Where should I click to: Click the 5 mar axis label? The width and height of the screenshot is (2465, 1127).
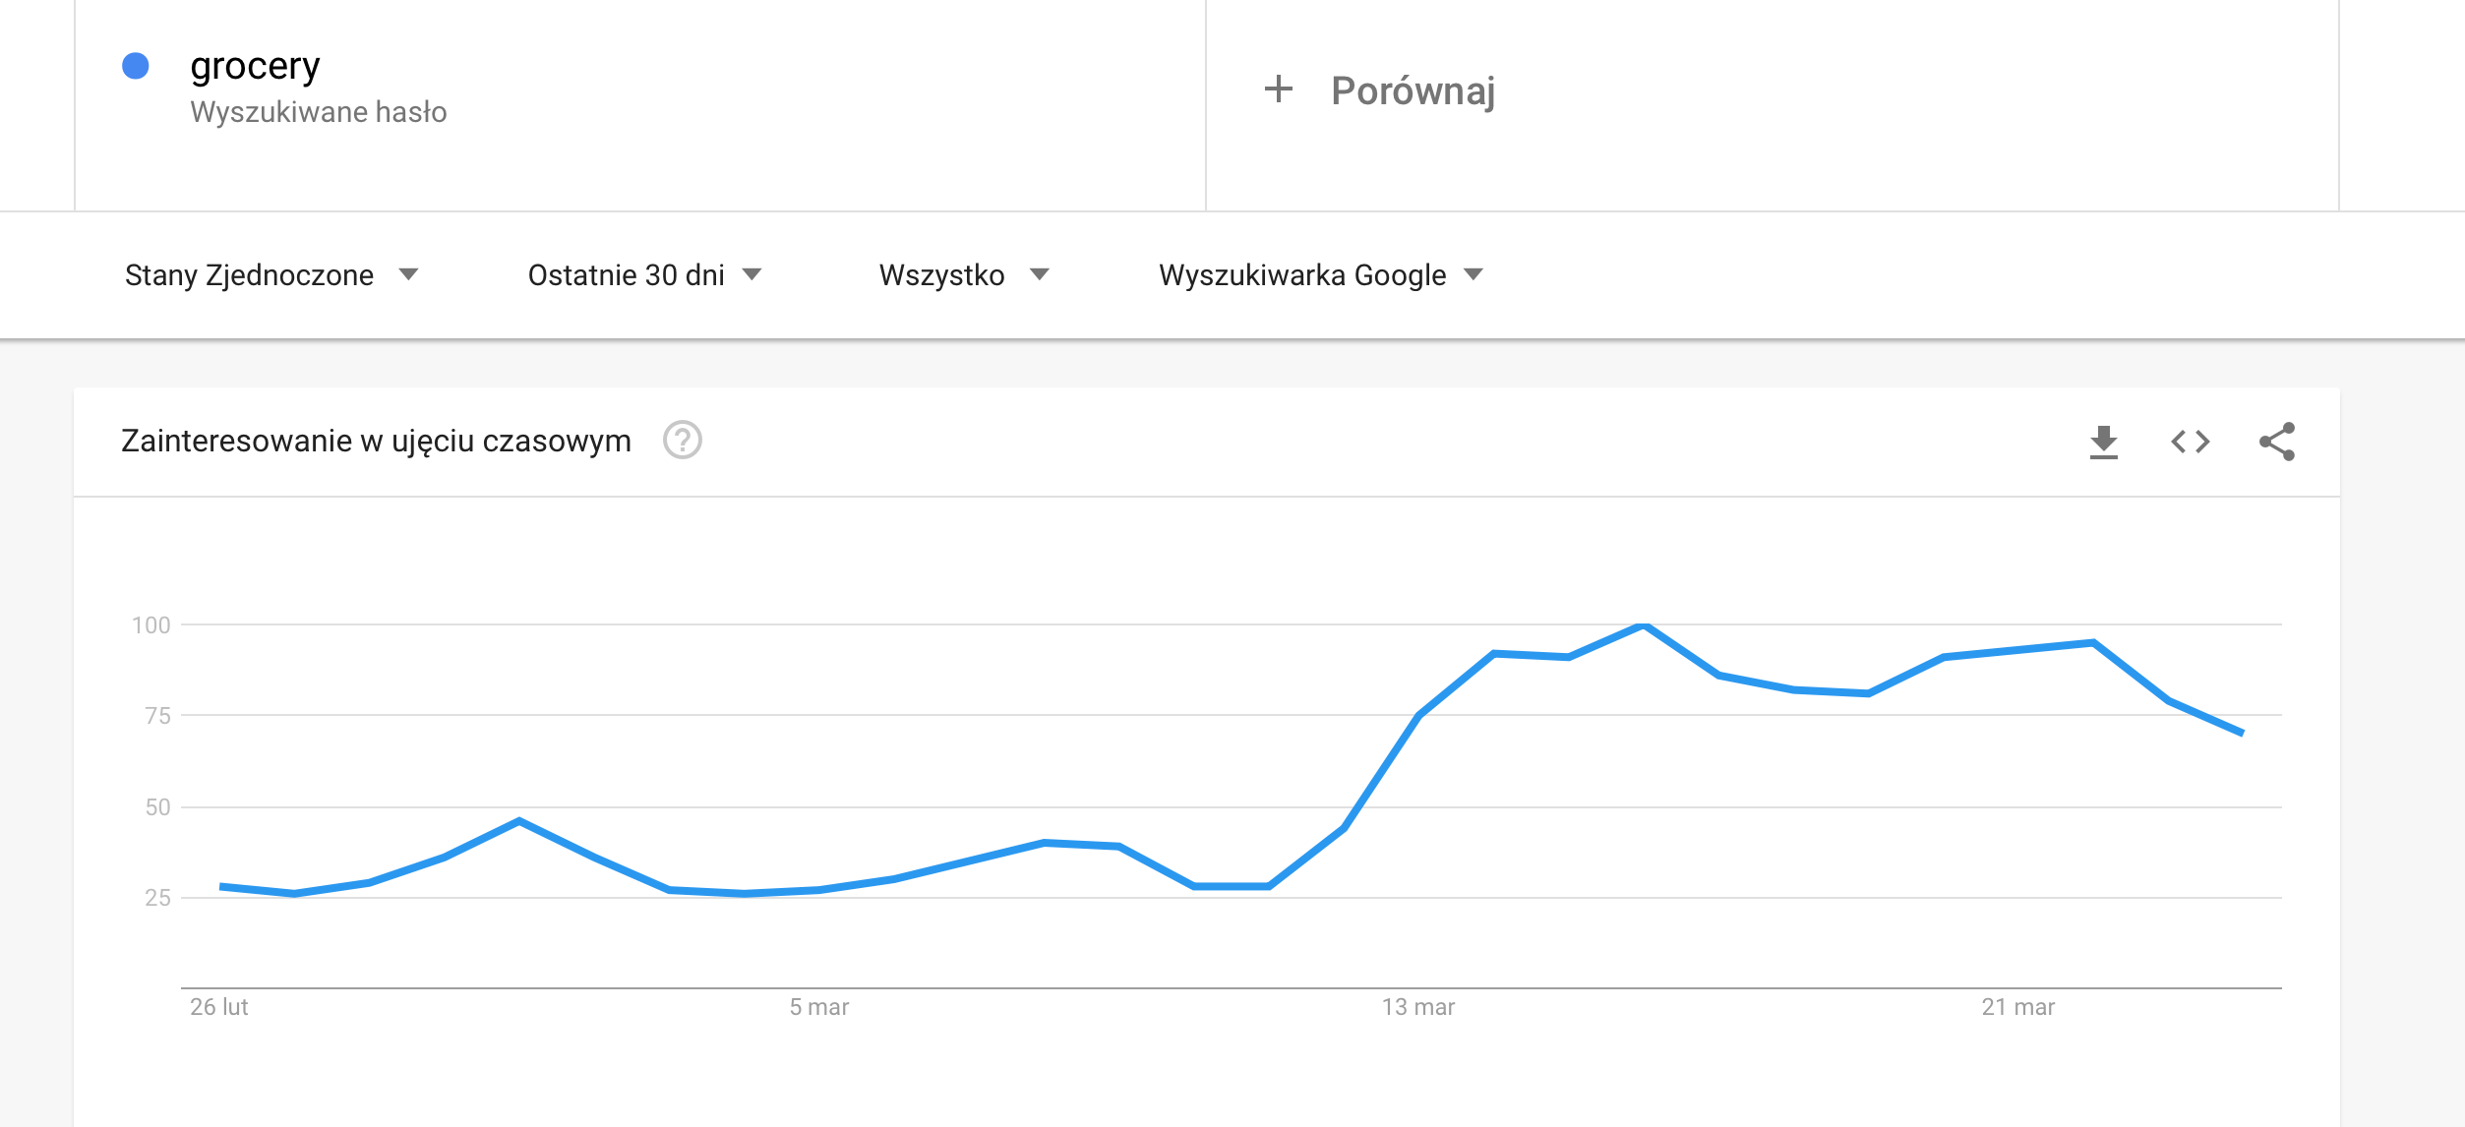pos(818,1007)
